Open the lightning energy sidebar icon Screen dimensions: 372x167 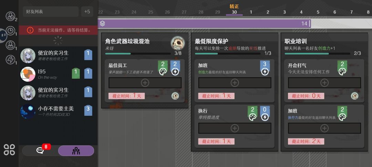point(10,59)
